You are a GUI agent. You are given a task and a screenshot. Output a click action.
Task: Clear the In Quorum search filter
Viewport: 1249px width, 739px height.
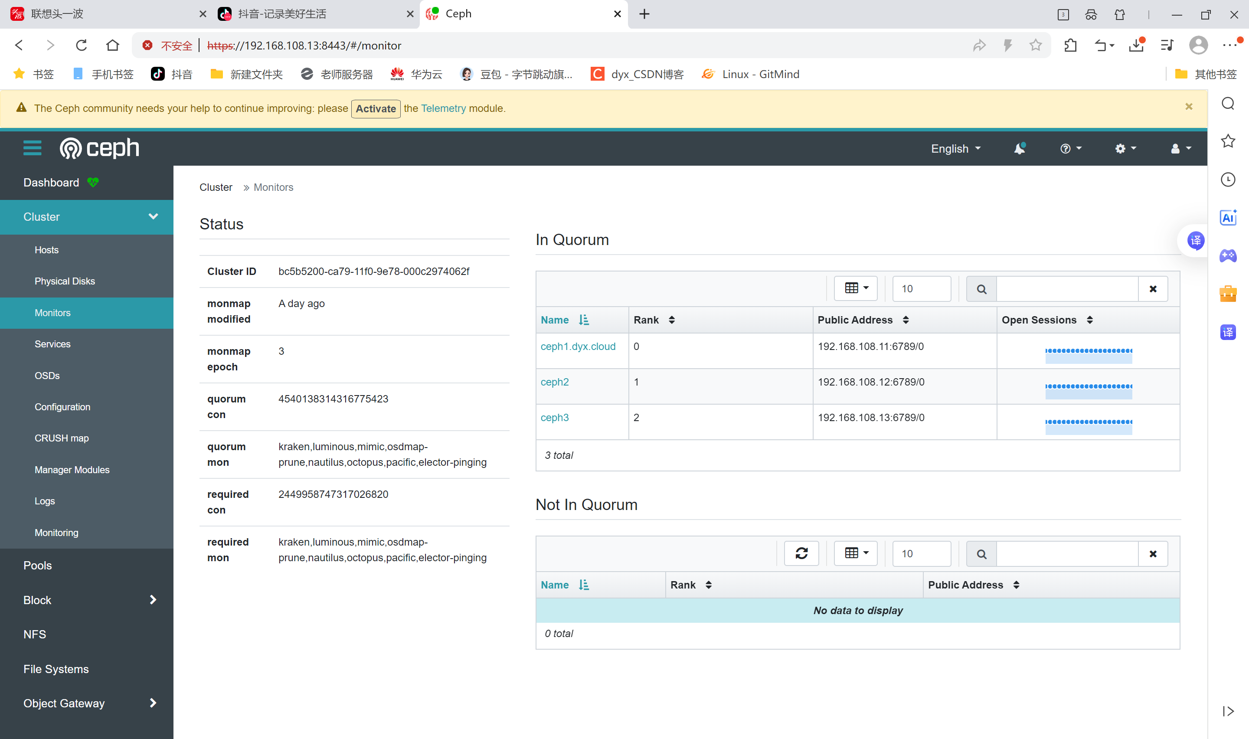pos(1152,289)
